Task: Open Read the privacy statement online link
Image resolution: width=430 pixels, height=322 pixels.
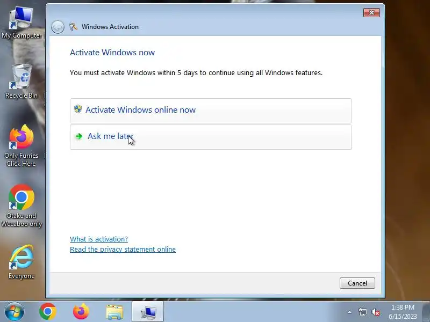Action: pyautogui.click(x=123, y=250)
